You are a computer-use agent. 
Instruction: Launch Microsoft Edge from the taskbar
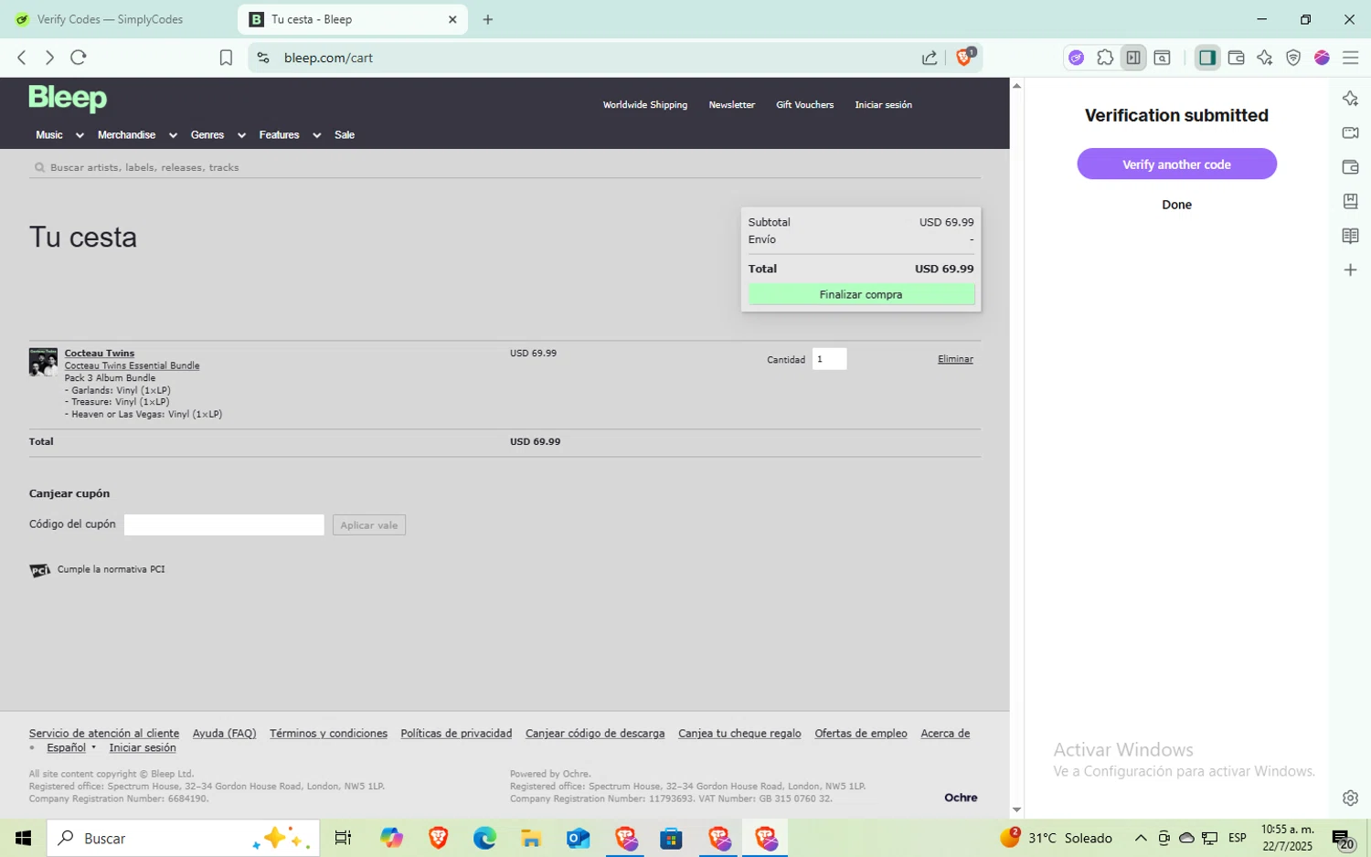coord(484,838)
